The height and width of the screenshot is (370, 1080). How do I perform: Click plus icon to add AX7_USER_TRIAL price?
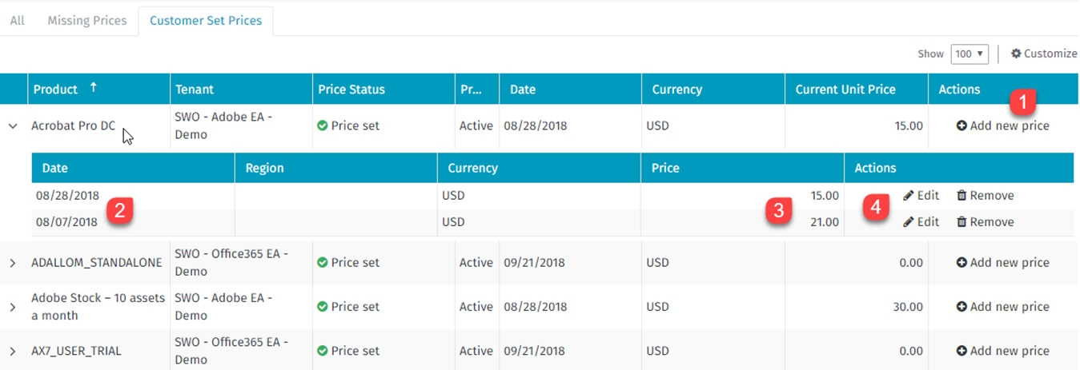(x=961, y=351)
